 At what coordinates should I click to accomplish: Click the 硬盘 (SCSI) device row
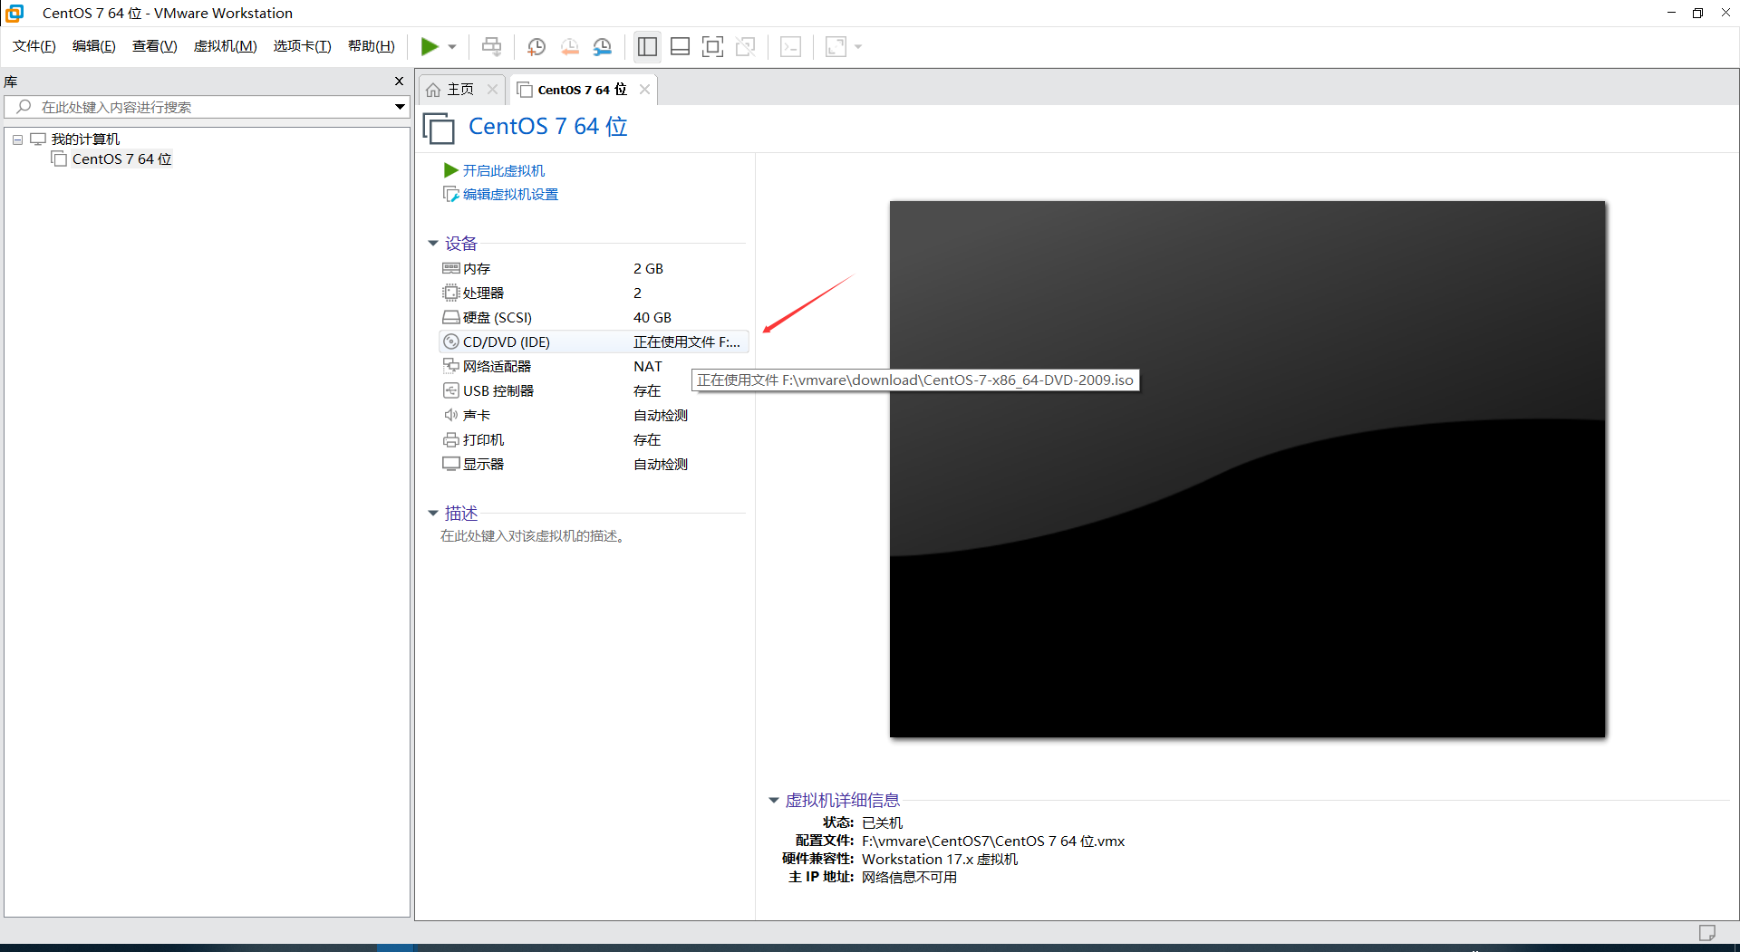point(594,317)
